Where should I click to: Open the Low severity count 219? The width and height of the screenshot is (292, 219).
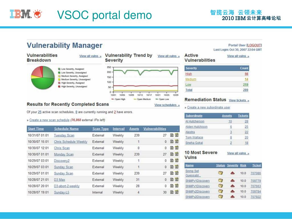point(246,85)
